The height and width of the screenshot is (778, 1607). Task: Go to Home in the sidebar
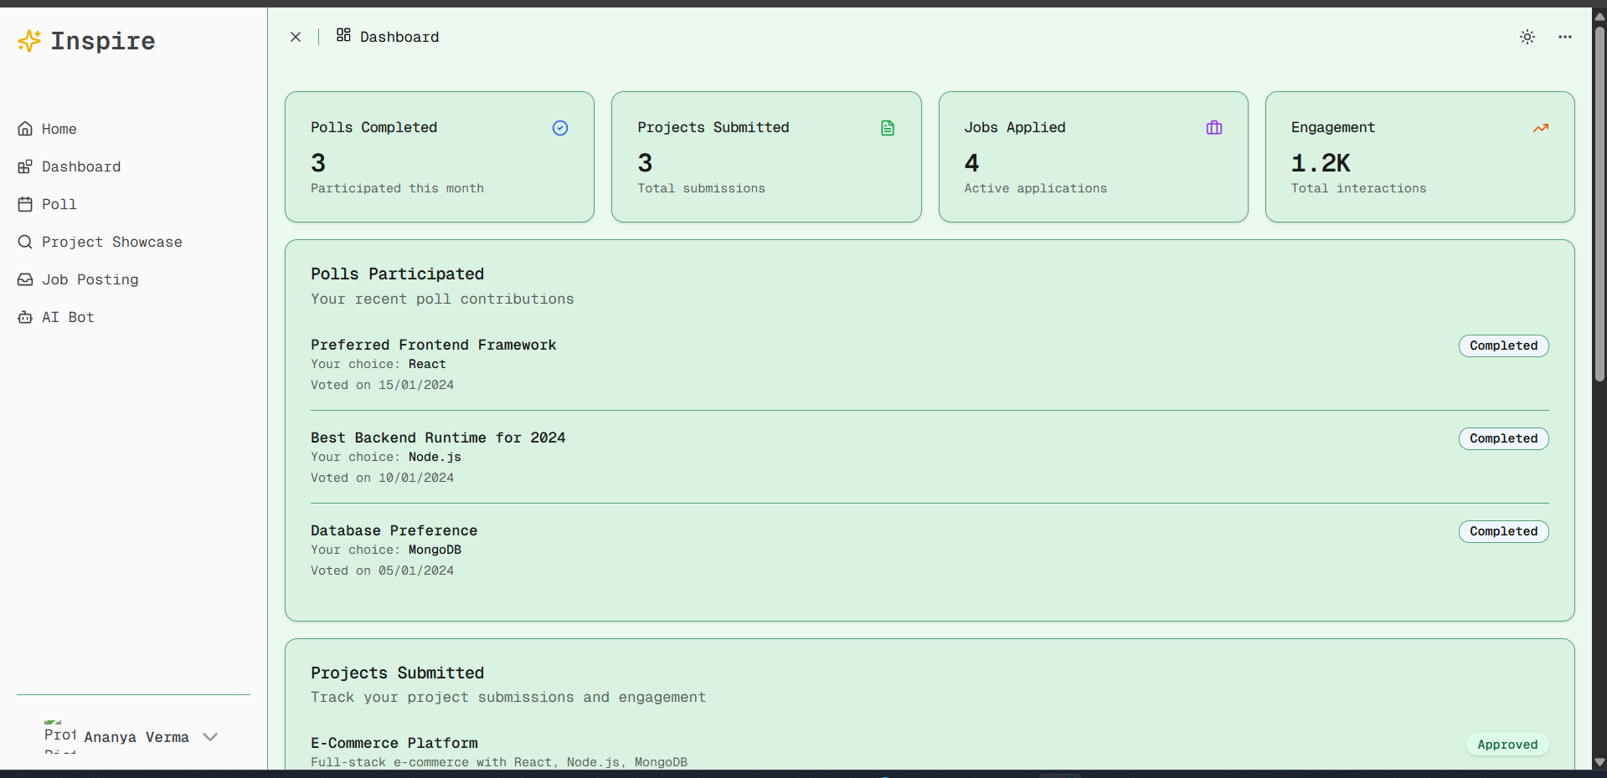pos(59,129)
